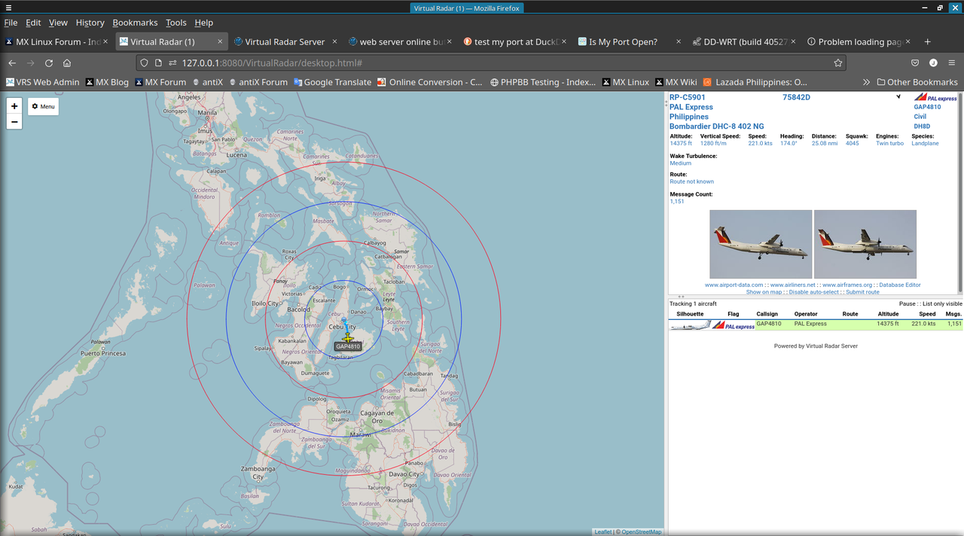964x536 pixels.
Task: Click Show on map link
Action: pyautogui.click(x=764, y=292)
